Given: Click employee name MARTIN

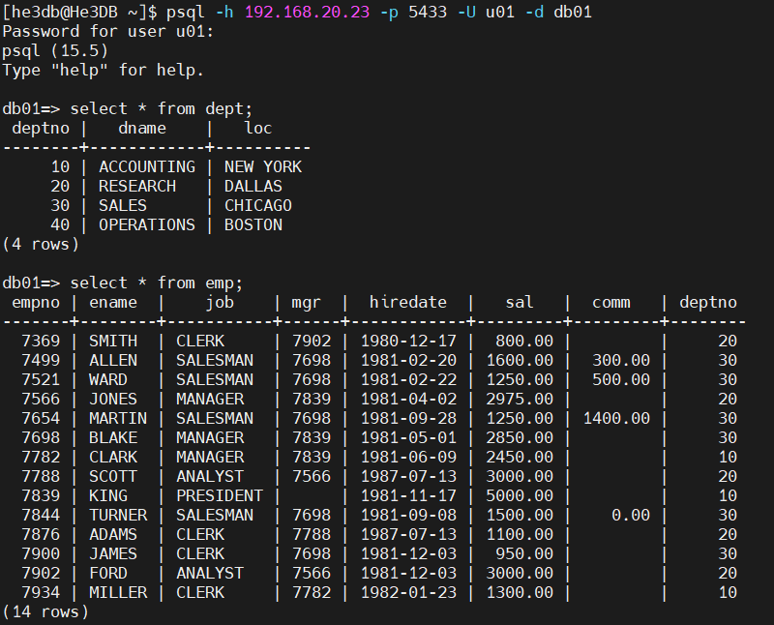Looking at the screenshot, I should pyautogui.click(x=118, y=418).
